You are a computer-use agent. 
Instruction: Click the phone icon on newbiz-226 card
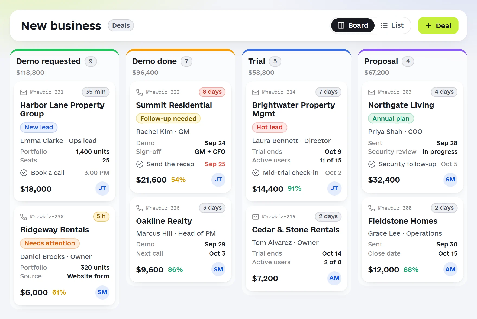point(140,208)
